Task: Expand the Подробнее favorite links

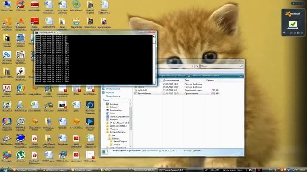Action: pyautogui.click(x=113, y=96)
